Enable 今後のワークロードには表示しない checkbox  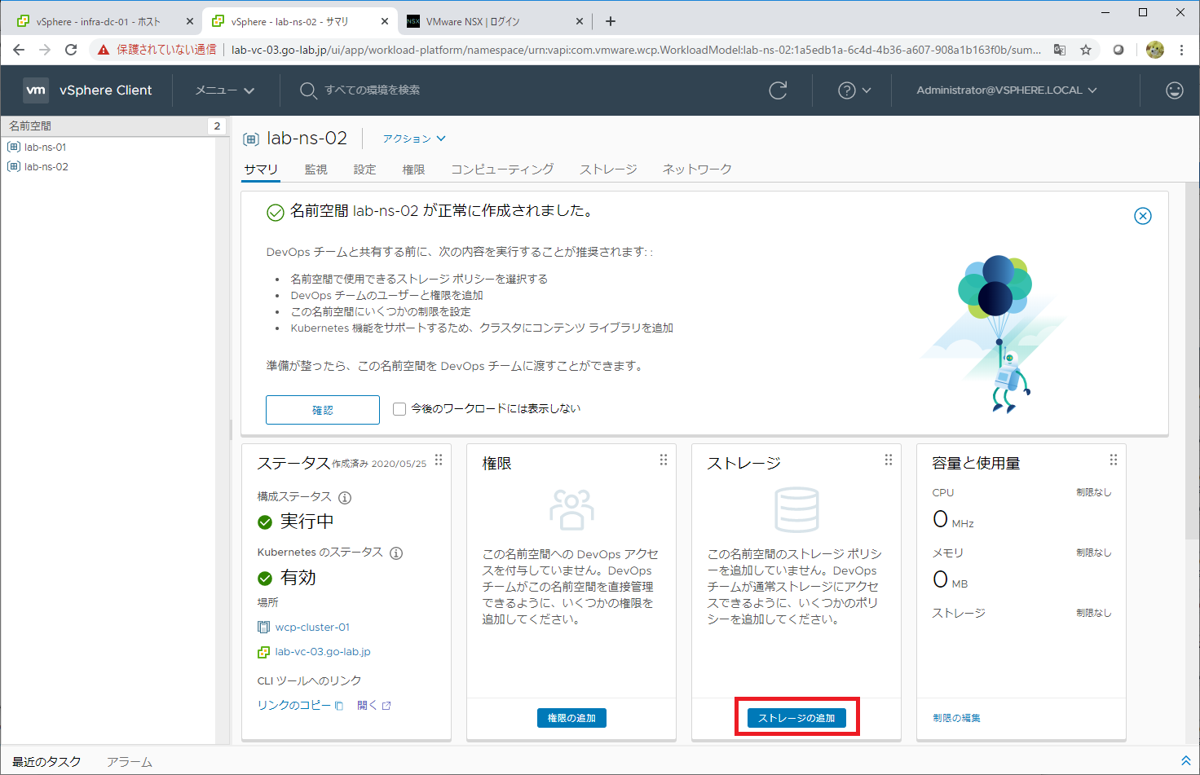pyautogui.click(x=399, y=409)
